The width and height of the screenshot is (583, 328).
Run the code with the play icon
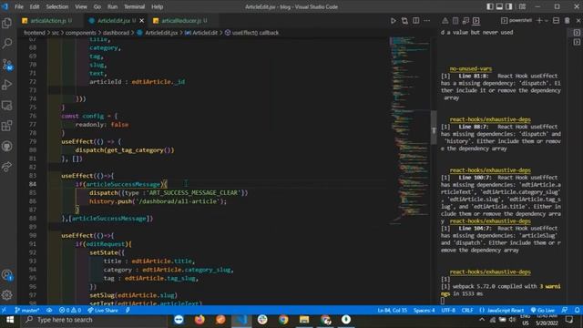(393, 21)
